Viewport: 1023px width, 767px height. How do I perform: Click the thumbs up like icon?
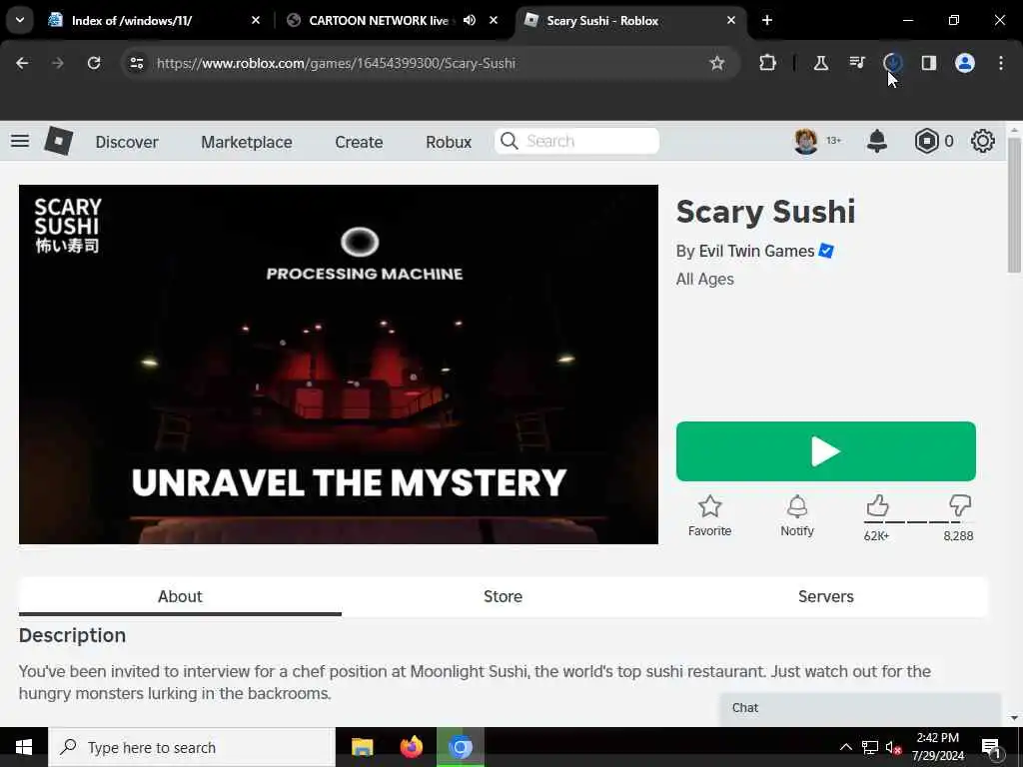[x=877, y=505]
